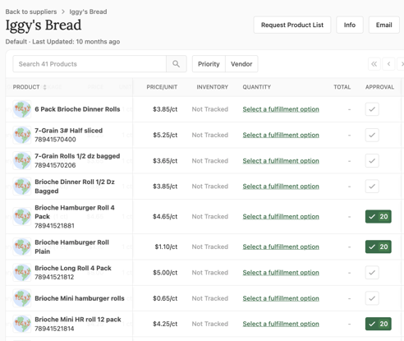Click 7-Grain 3# Half sliced logo
The image size is (404, 341).
point(22,135)
